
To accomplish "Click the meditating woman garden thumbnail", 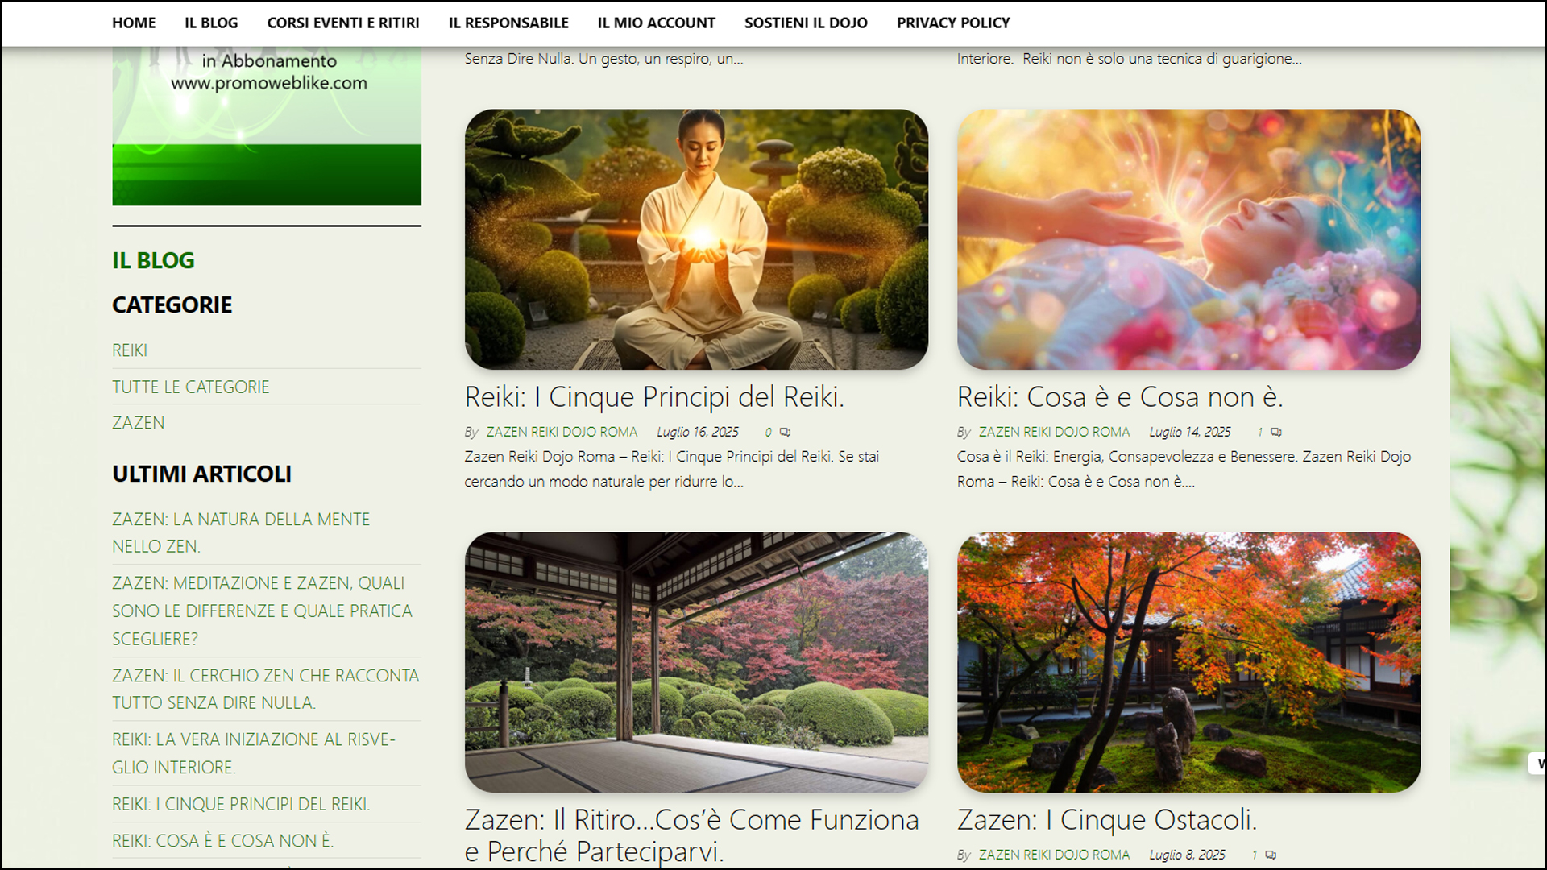I will [x=696, y=239].
